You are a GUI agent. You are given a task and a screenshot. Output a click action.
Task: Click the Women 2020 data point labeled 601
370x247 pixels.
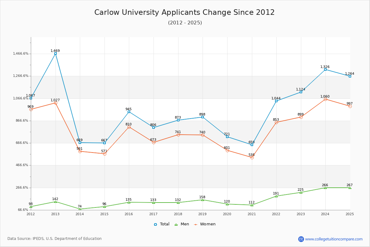pos(227,150)
